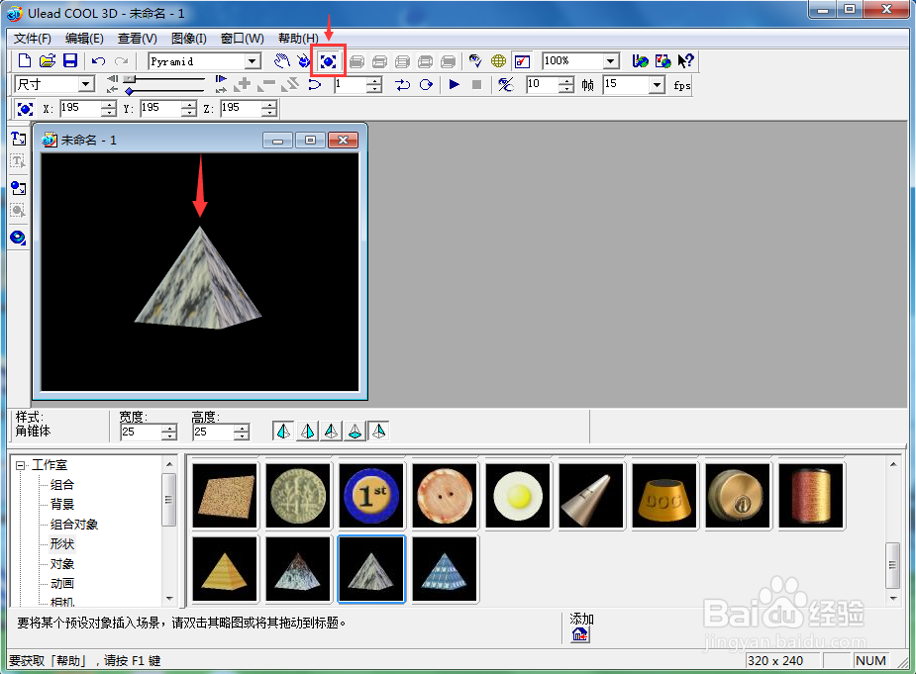Viewport: 916px width, 674px height.
Task: Open the 尺寸 property dropdown
Action: [x=86, y=84]
